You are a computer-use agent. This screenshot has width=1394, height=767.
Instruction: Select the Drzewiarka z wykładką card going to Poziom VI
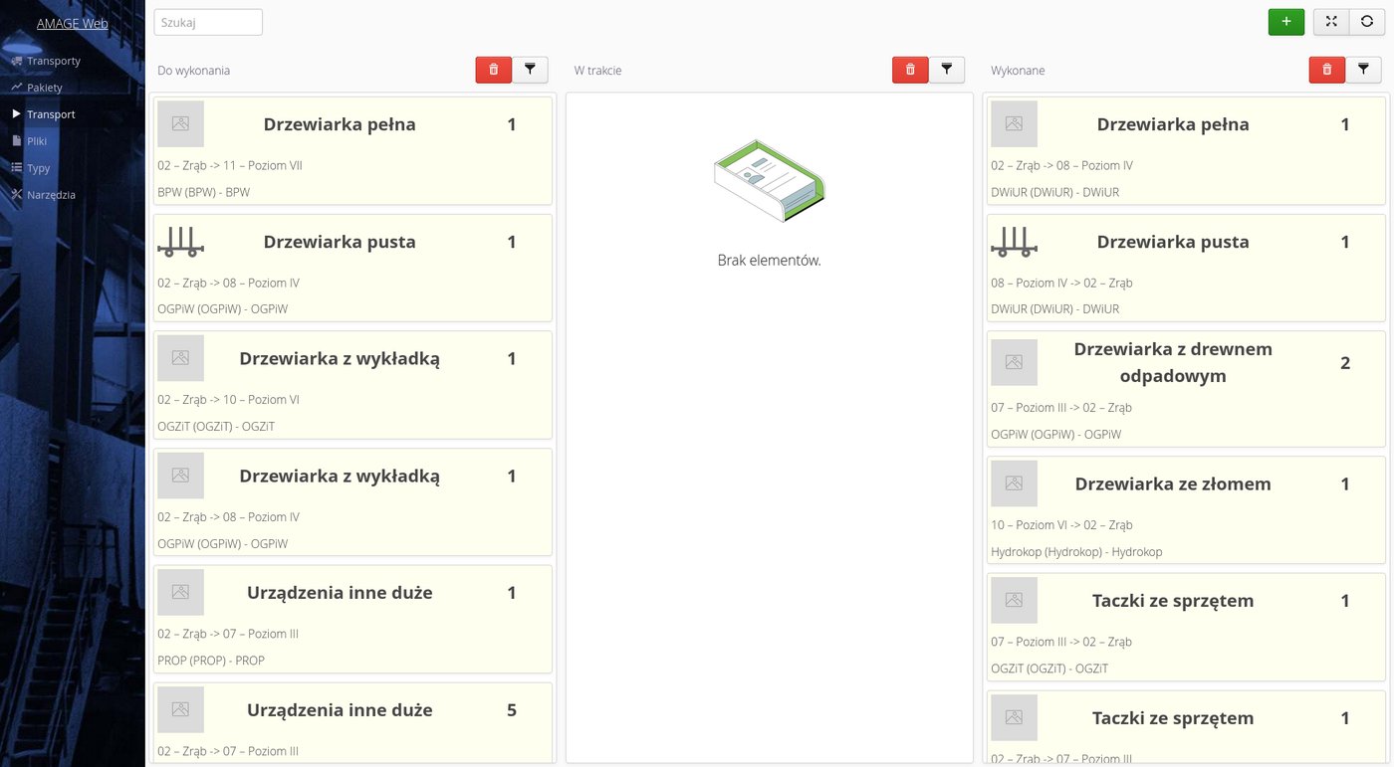[x=352, y=384]
